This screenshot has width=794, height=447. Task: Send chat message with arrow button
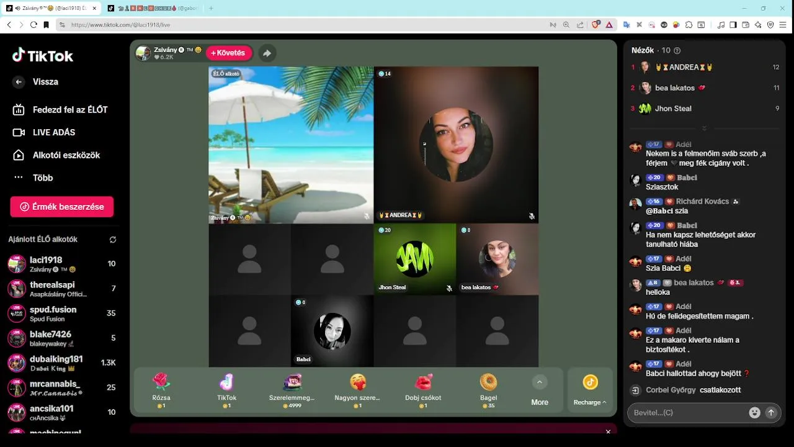click(771, 412)
